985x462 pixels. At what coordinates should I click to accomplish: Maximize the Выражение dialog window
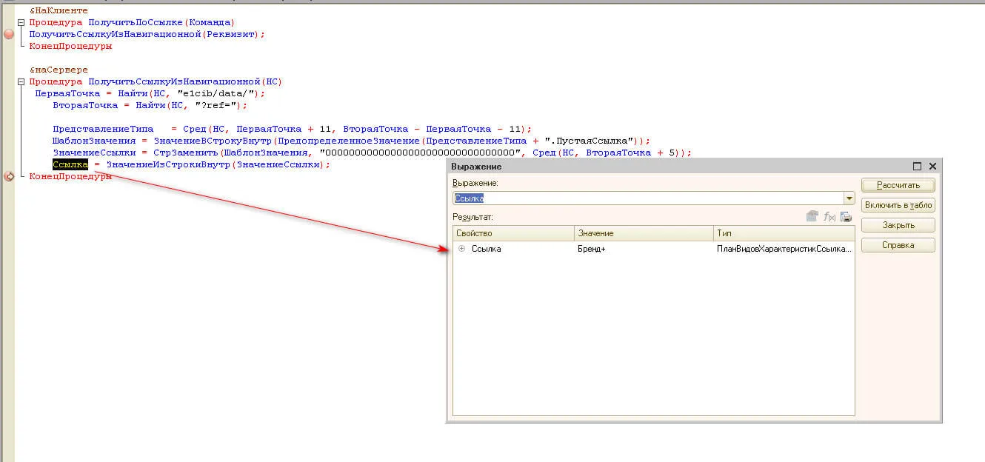[917, 167]
